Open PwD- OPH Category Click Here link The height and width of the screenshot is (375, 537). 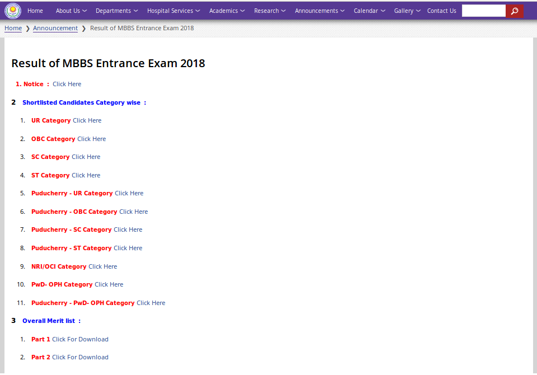[x=109, y=284]
